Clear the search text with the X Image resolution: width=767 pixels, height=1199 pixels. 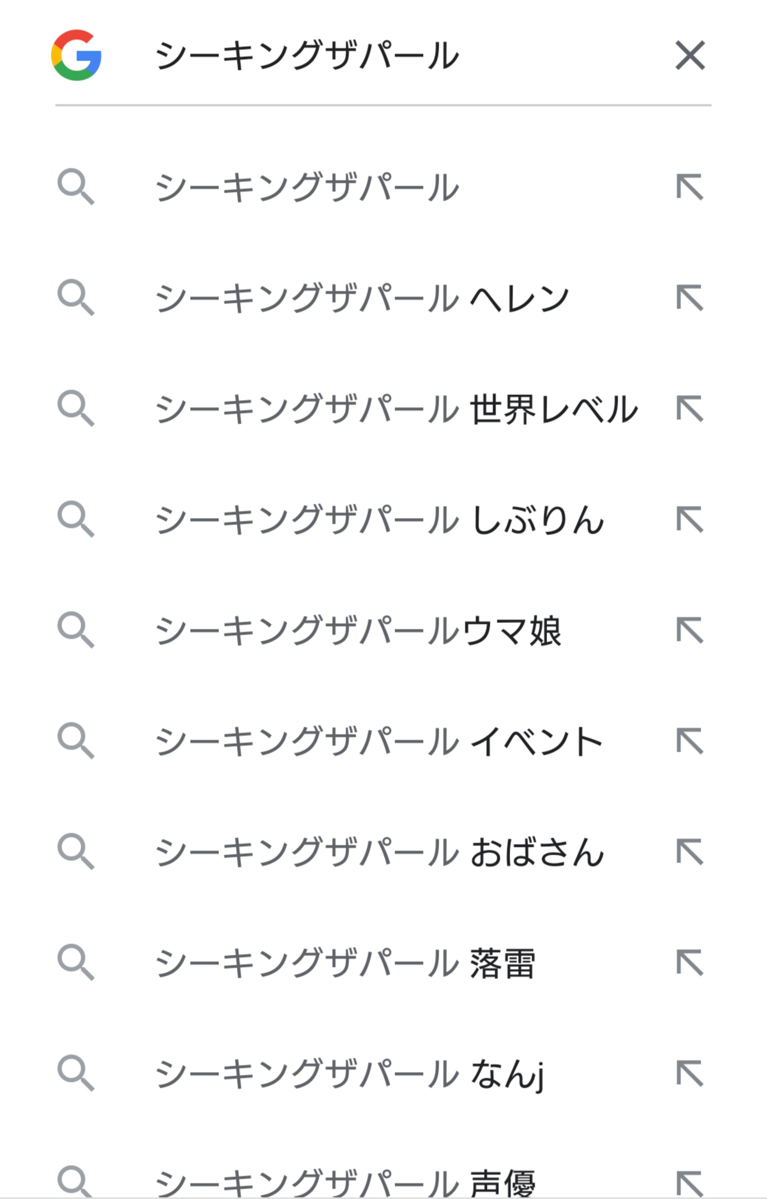tap(690, 55)
